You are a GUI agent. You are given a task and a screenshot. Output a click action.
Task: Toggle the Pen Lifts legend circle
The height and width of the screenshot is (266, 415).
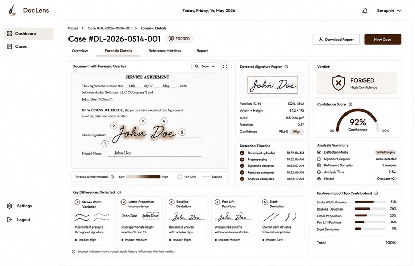[180, 177]
